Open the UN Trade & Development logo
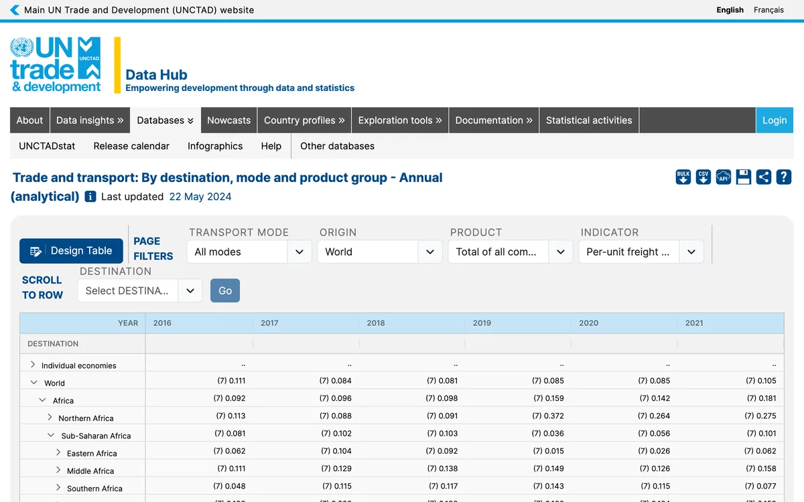This screenshot has height=502, width=804. pos(56,65)
